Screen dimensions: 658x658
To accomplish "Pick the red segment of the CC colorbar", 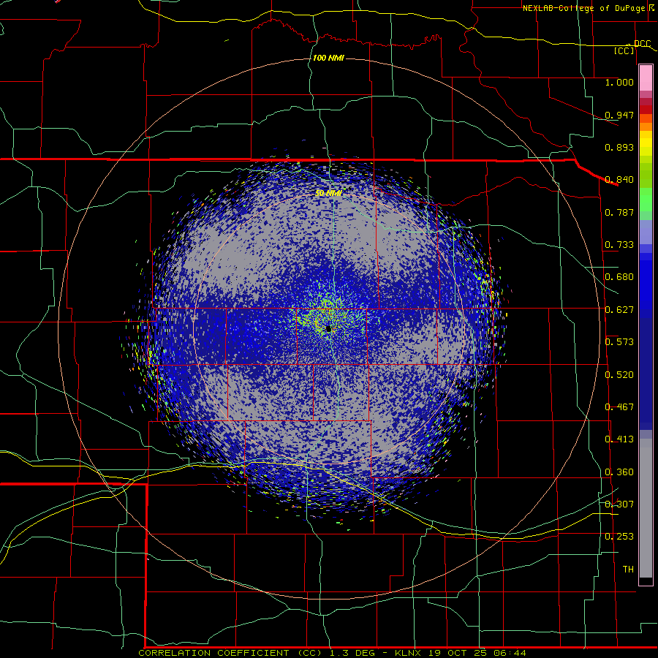I will tap(646, 110).
